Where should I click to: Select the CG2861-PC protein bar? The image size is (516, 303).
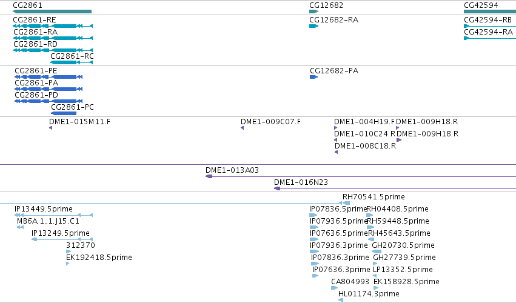(64, 113)
